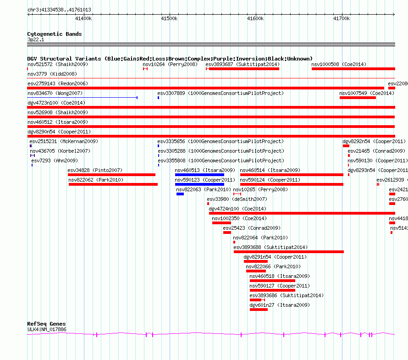The image size is (408, 360).
Task: Click the DGV Structural Variants track title
Action: (x=170, y=59)
